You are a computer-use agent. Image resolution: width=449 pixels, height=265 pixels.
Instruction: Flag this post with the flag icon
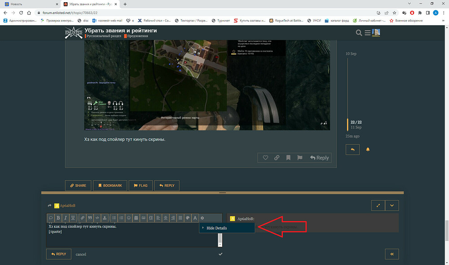point(300,158)
